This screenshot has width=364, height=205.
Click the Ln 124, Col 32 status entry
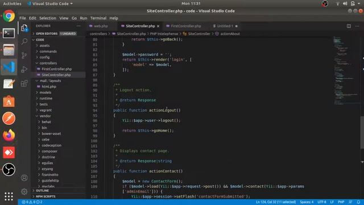276,202
